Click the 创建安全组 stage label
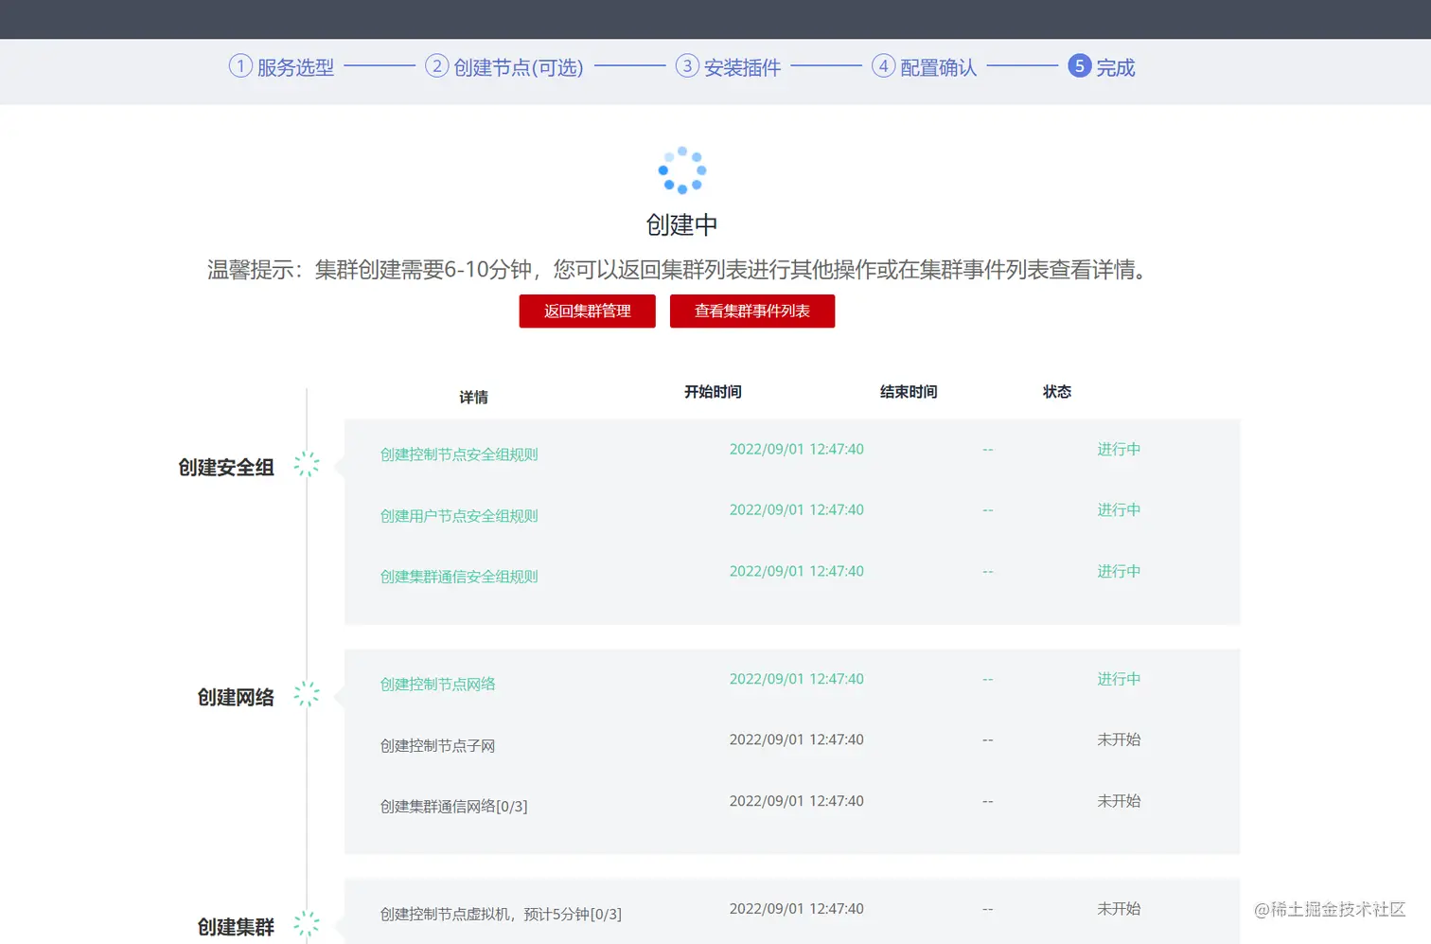This screenshot has height=944, width=1431. (226, 468)
